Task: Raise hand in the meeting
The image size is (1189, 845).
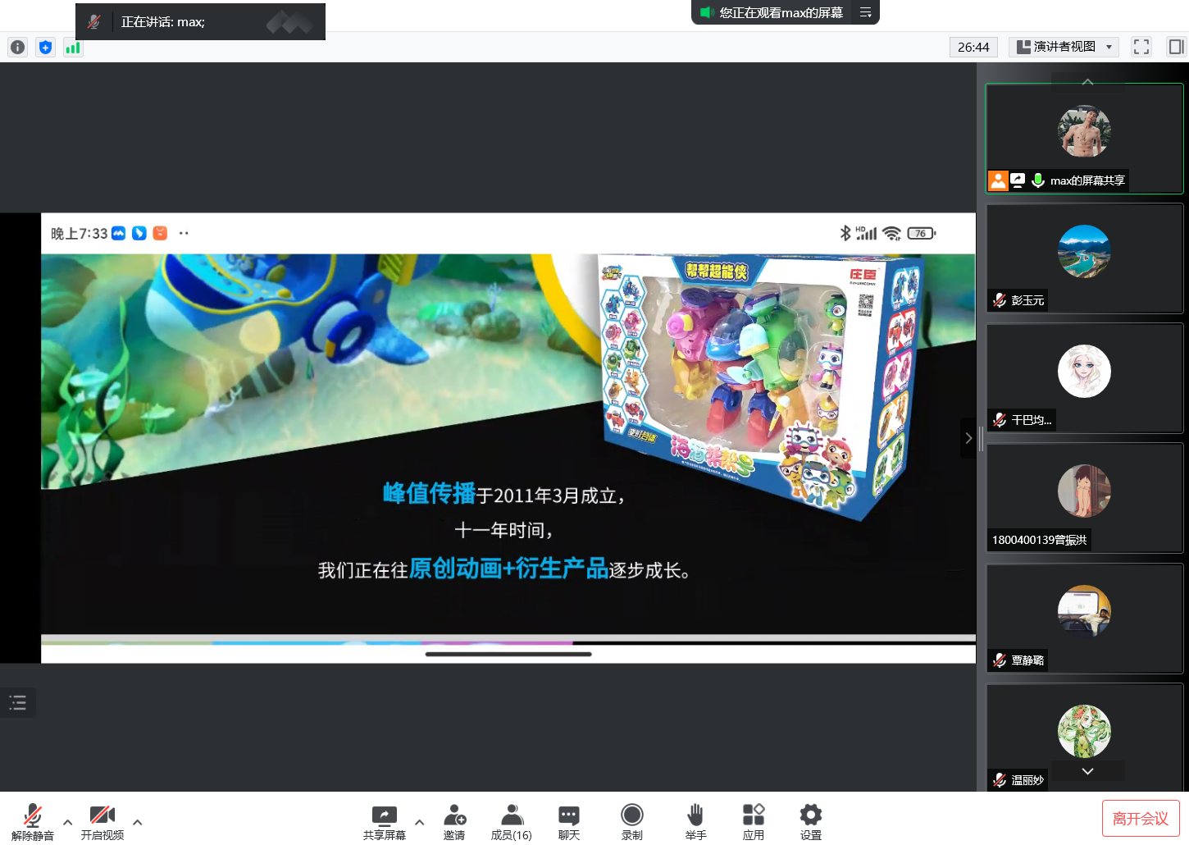Action: coord(695,821)
